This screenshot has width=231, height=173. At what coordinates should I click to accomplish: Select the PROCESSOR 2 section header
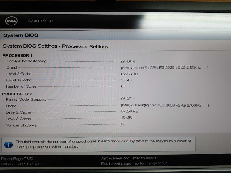click(17, 94)
